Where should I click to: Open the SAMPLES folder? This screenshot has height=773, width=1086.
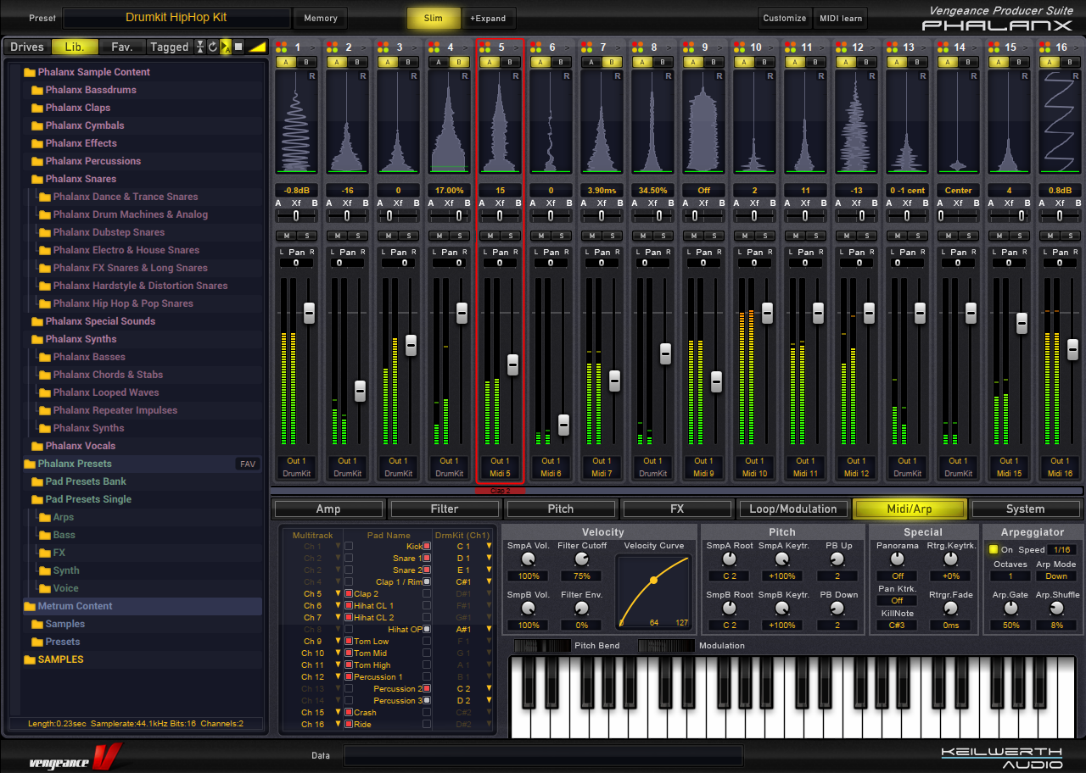pyautogui.click(x=60, y=659)
